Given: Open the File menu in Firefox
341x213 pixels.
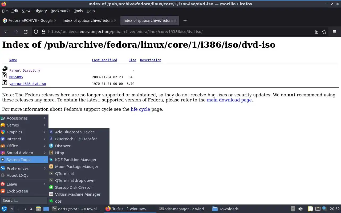Looking at the screenshot, I should (5, 11).
